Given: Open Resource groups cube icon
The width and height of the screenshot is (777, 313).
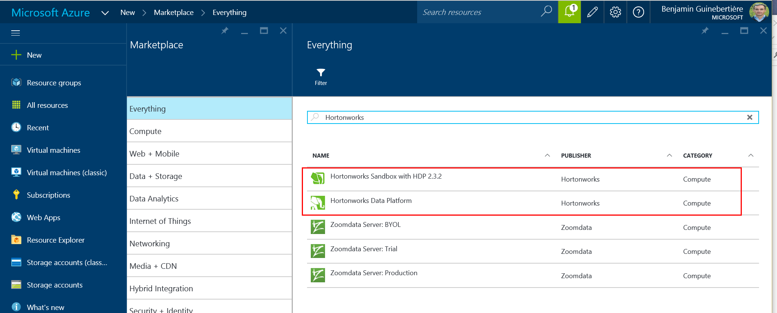Looking at the screenshot, I should (16, 82).
